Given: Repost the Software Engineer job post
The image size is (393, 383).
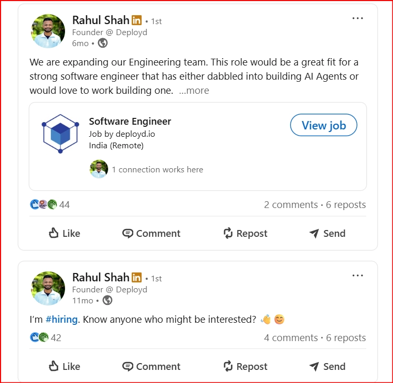Looking at the screenshot, I should (245, 233).
